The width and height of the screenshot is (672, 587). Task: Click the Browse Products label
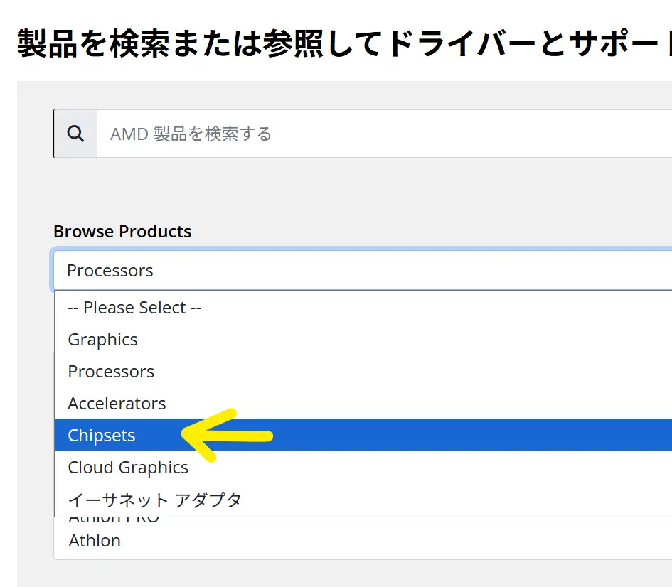[122, 232]
